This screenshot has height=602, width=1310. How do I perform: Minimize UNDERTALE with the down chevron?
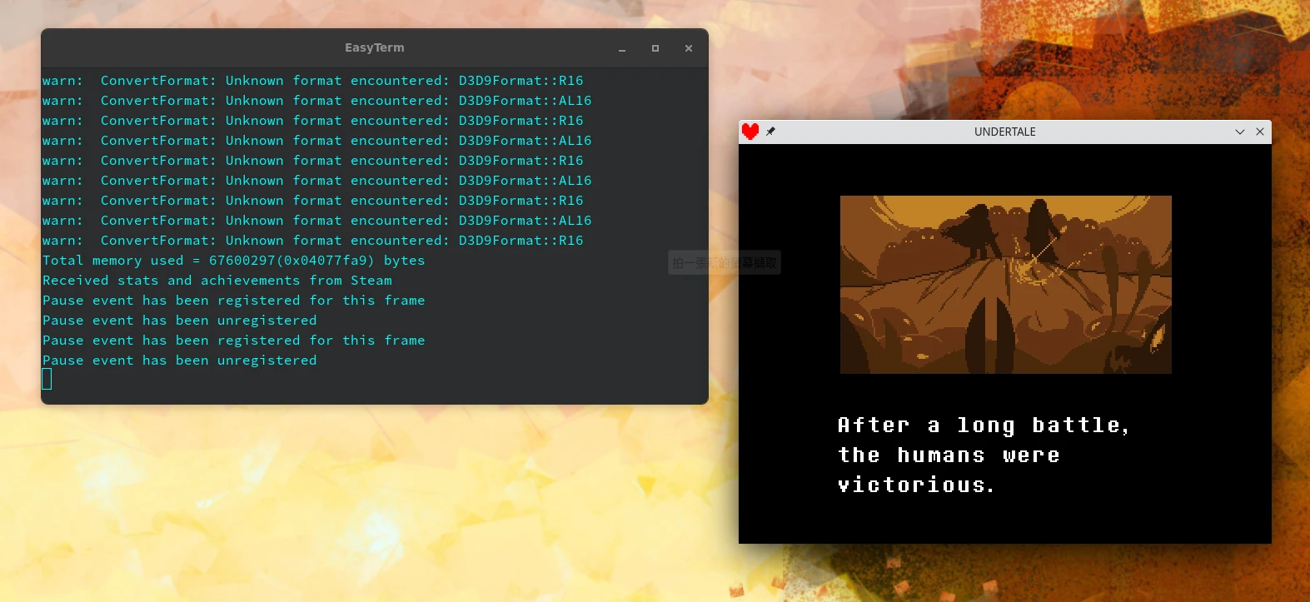point(1239,132)
